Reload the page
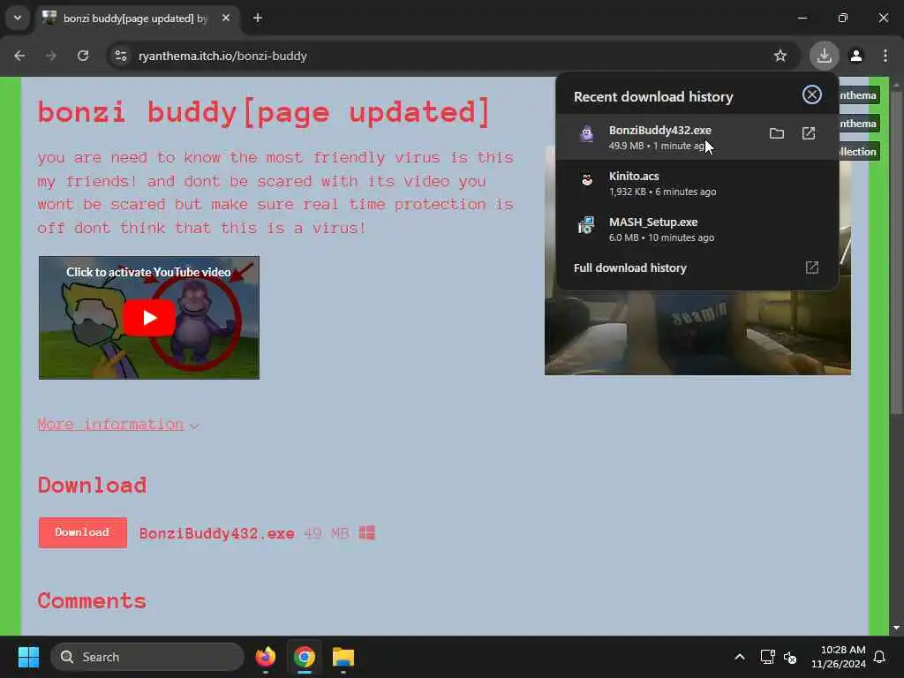The height and width of the screenshot is (678, 904). click(83, 56)
